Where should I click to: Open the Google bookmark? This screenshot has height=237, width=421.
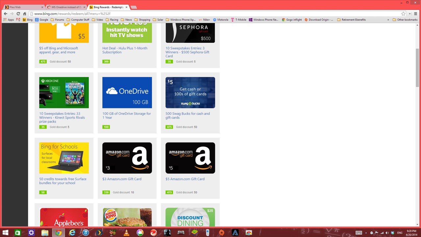tap(42, 20)
